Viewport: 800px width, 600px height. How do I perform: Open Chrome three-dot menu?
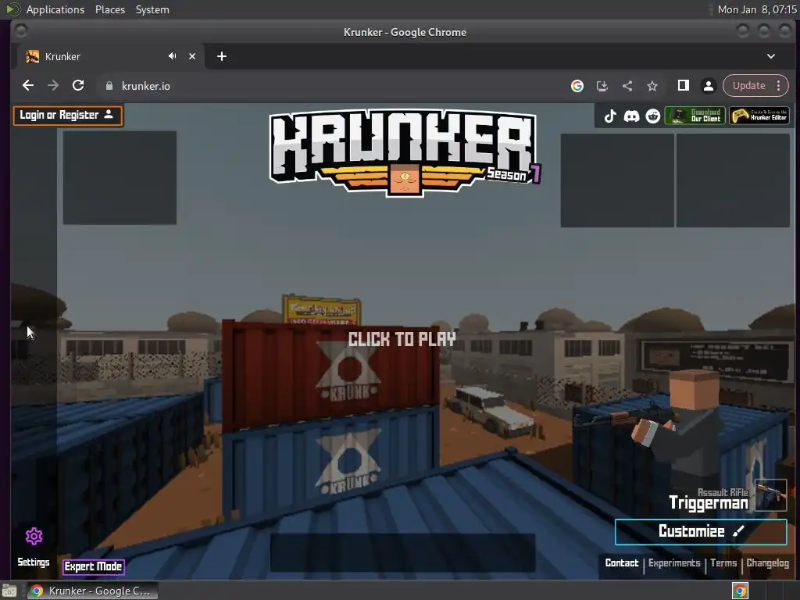(x=779, y=86)
